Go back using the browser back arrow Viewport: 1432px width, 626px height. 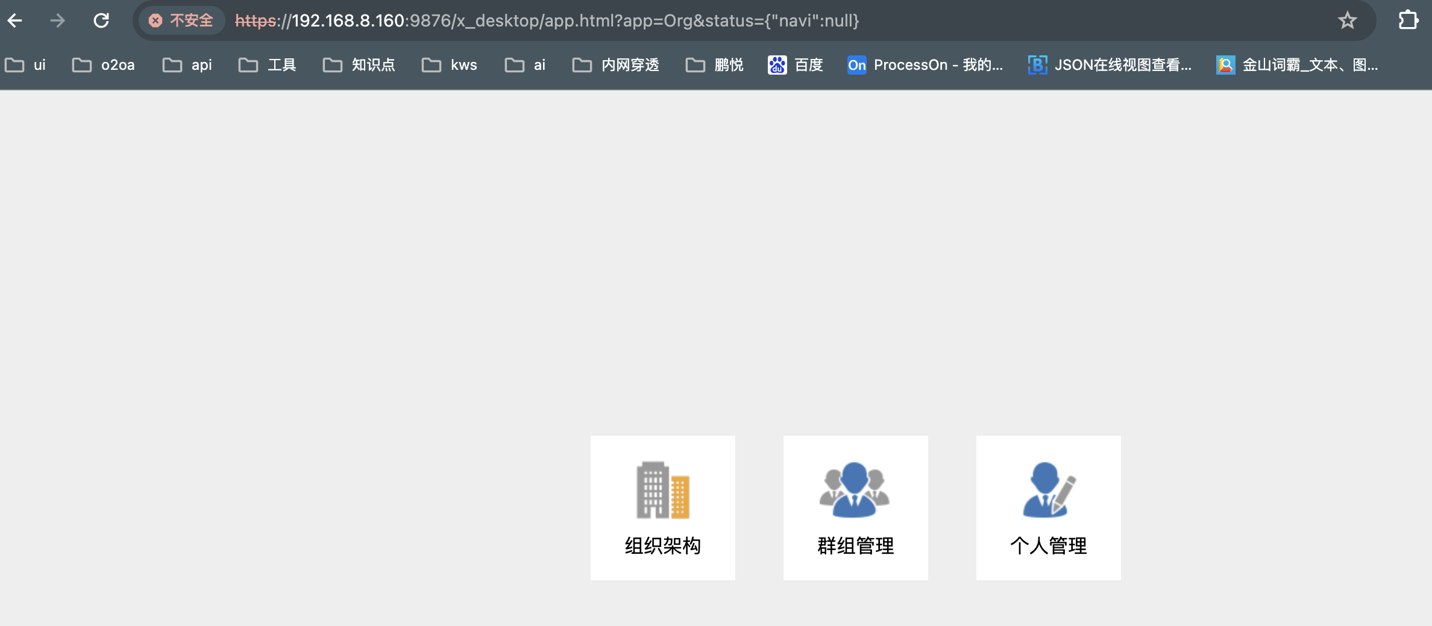point(15,21)
